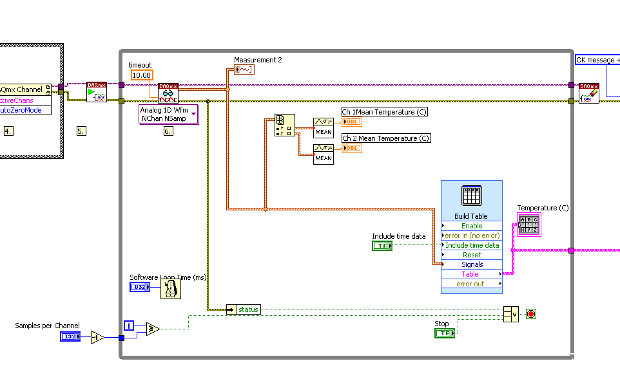Click the Ch 2 Mean function icon
The height and width of the screenshot is (368, 620).
tap(324, 153)
